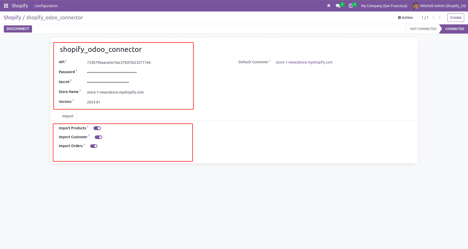Click Mitchell Admin avatar picture
Image resolution: width=468 pixels, height=249 pixels.
[416, 6]
